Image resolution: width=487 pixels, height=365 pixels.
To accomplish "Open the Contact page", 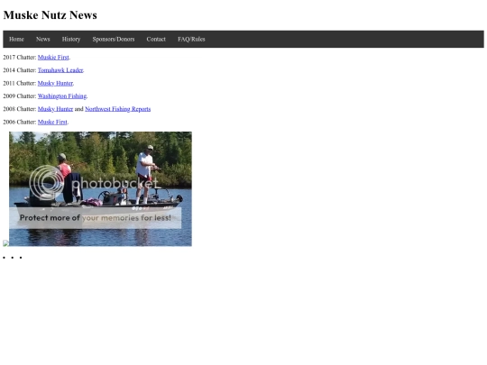I will [156, 39].
